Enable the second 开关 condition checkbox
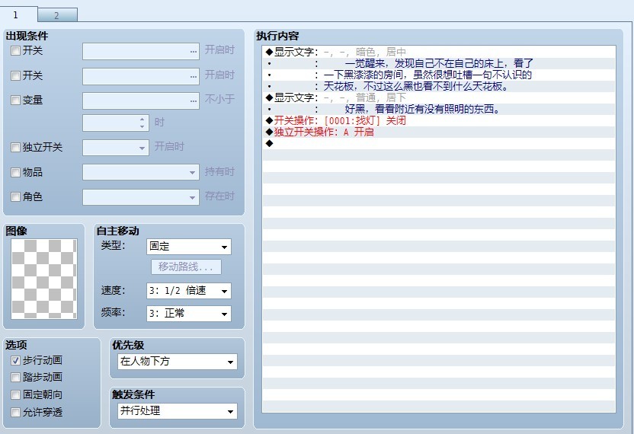 click(x=15, y=75)
